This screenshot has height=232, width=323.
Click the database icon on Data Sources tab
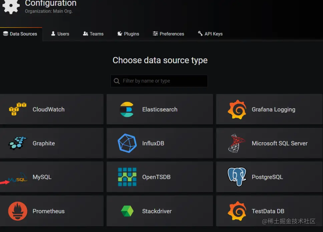[6, 34]
